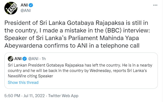The width and height of the screenshot is (166, 102).
Task: Select the ANI display name in header
Action: [x=24, y=5]
